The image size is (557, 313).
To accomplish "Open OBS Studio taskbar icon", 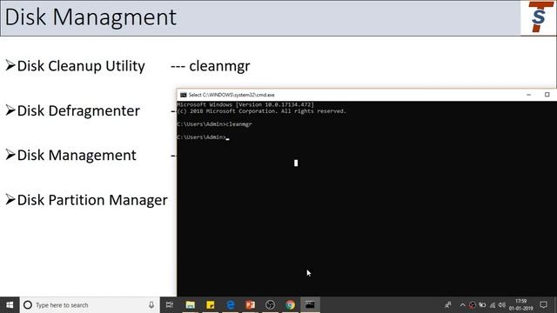I will (x=271, y=305).
